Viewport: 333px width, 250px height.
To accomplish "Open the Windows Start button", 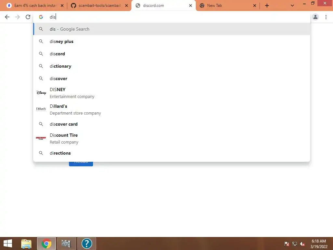I will pos(8,243).
